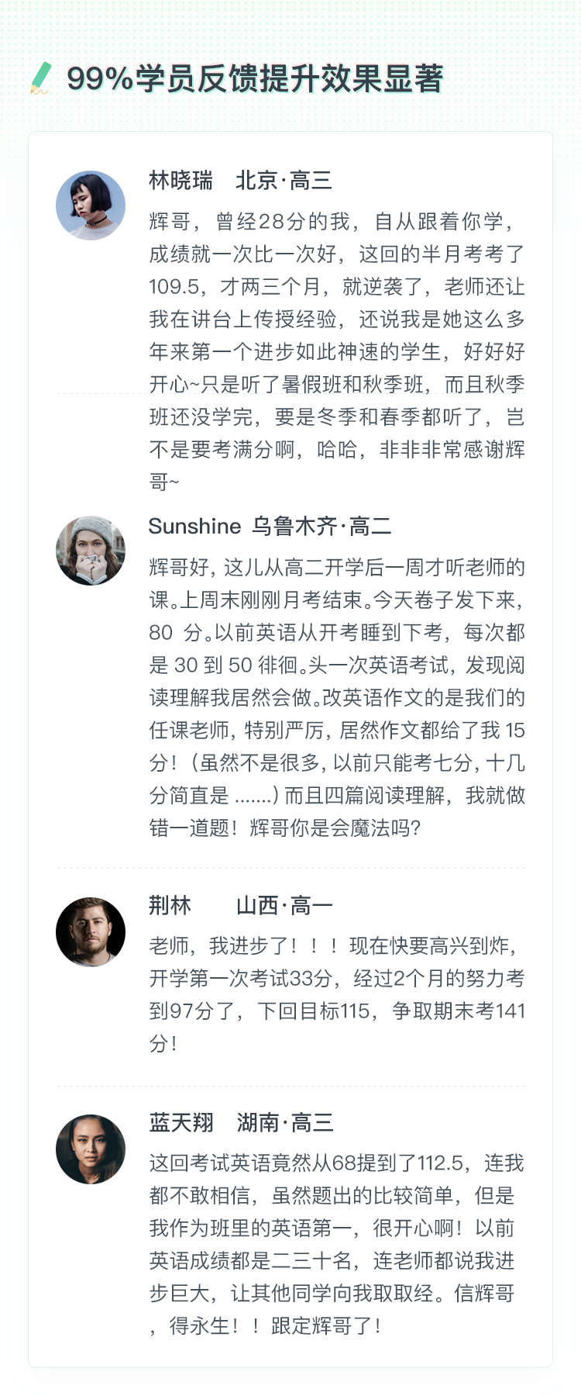Tap 荆林's profile photo
Image resolution: width=581 pixels, height=1396 pixels.
pos(91,932)
